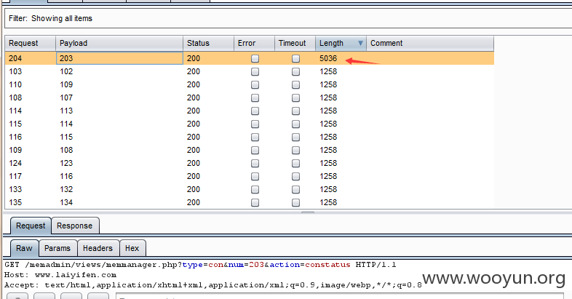Switch to the Response tab

coord(75,226)
